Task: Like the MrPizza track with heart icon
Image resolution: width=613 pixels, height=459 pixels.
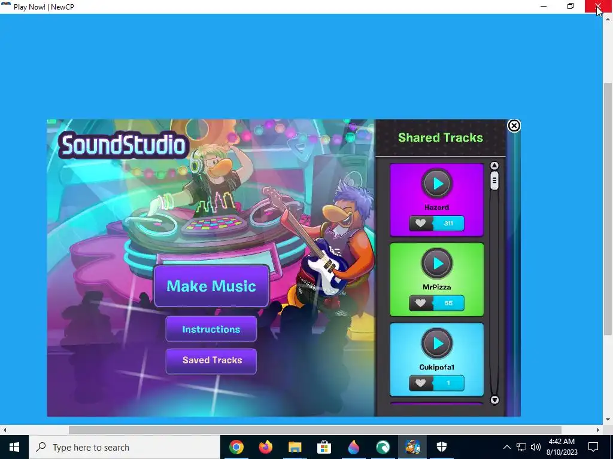Action: tap(420, 303)
